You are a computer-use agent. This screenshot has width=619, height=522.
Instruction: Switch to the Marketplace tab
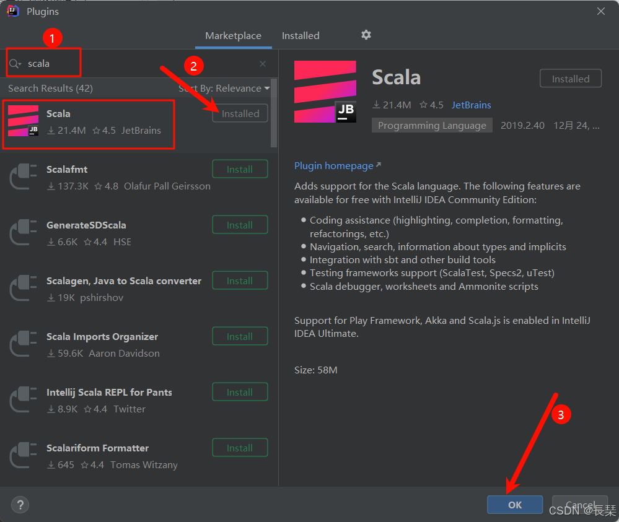point(234,35)
